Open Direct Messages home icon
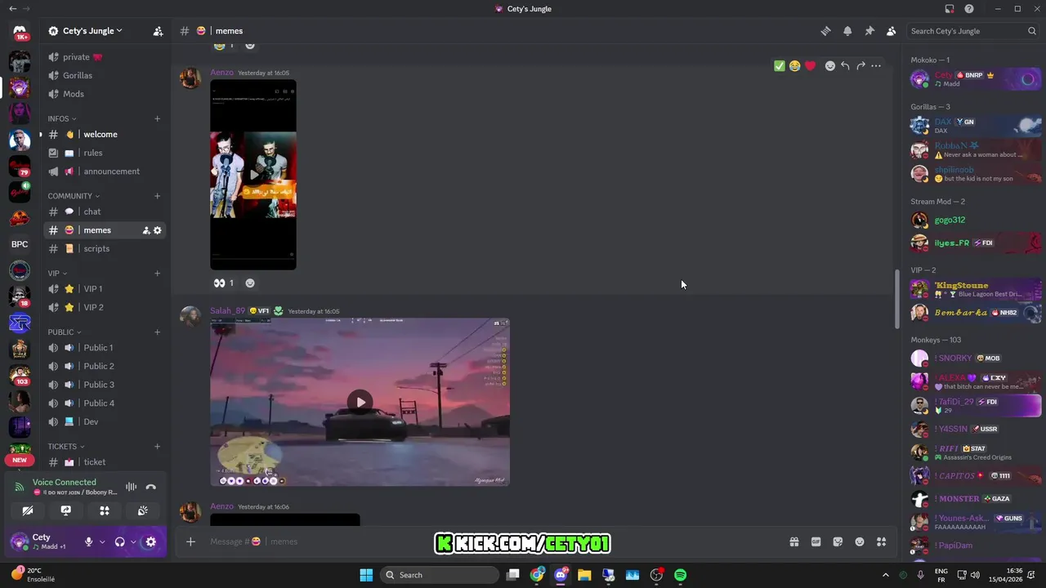This screenshot has height=588, width=1046. point(20,32)
